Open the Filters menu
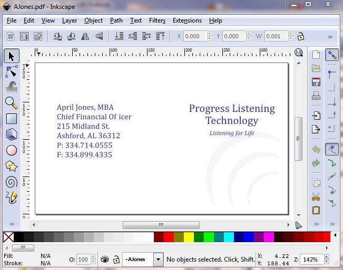Image resolution: width=343 pixels, height=270 pixels. (x=157, y=20)
